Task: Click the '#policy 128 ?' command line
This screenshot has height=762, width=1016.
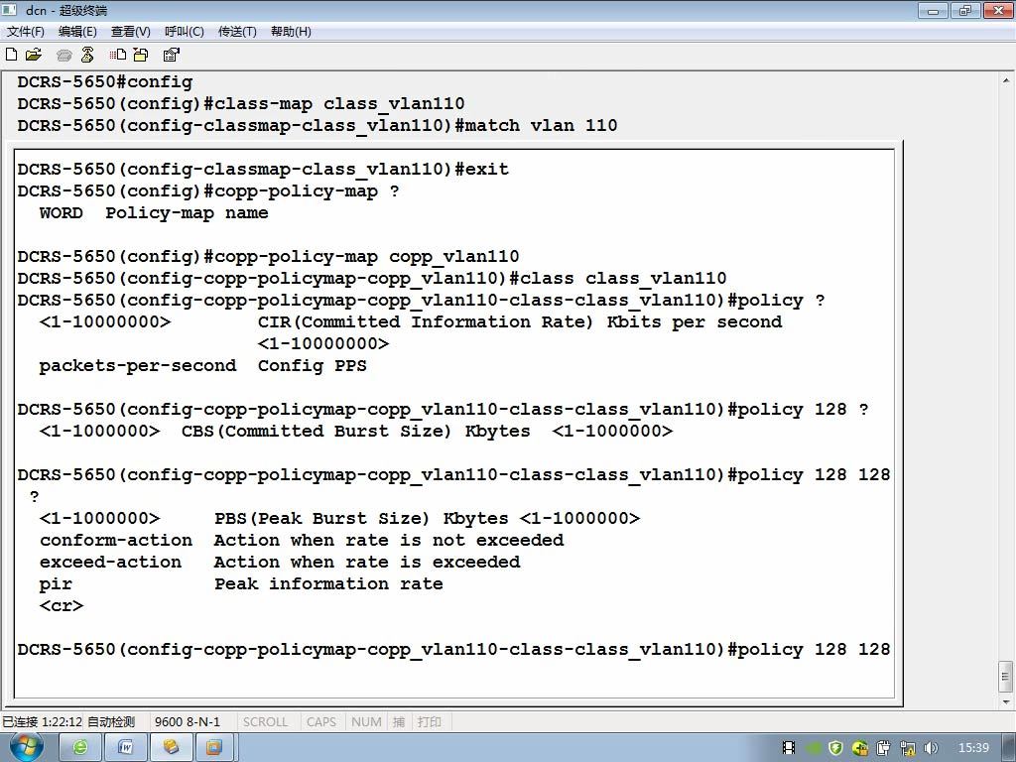Action: [443, 410]
